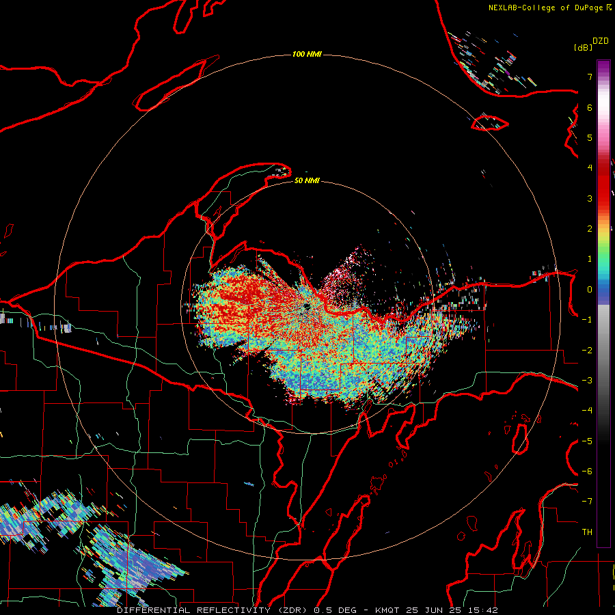Click the -3 value on color scale
Screen dimensions: 615x615
pos(587,381)
